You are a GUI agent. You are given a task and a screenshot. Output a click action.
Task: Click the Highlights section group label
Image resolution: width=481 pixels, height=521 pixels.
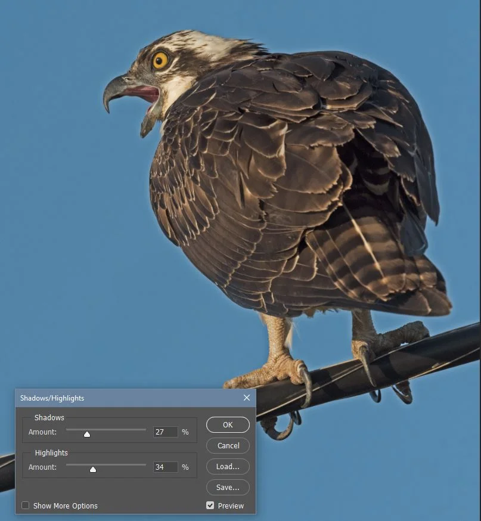click(x=51, y=452)
